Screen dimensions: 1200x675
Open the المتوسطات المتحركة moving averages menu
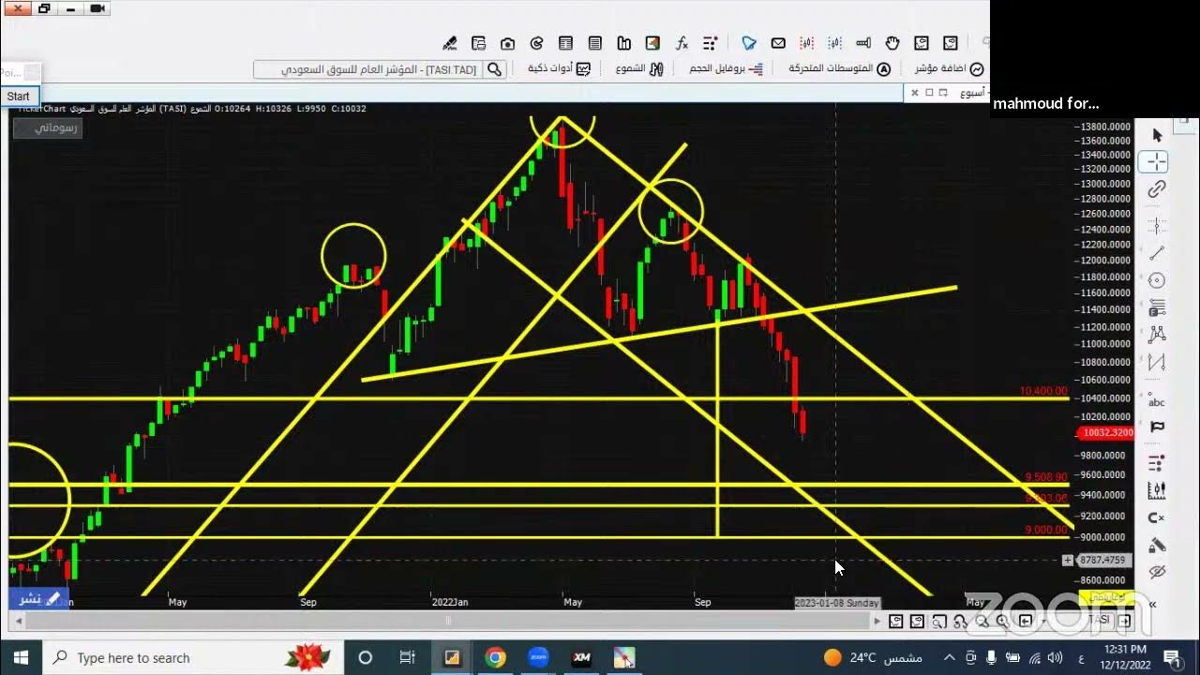[x=839, y=69]
